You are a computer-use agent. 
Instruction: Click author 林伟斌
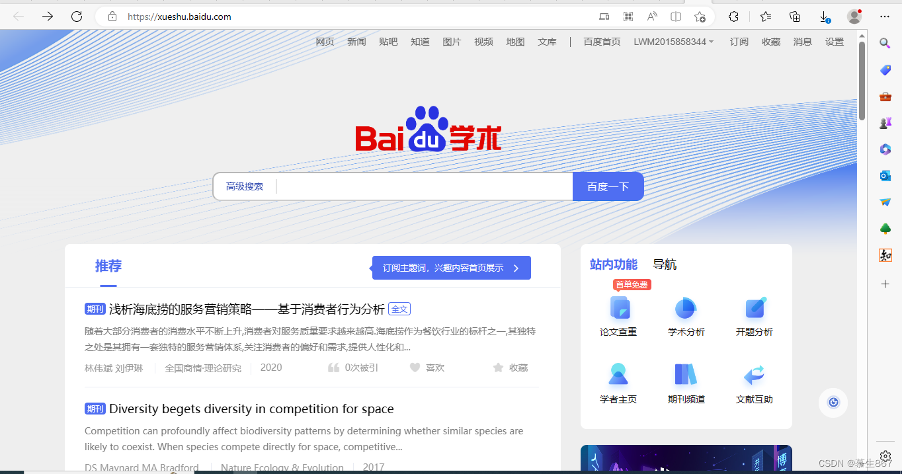click(99, 368)
